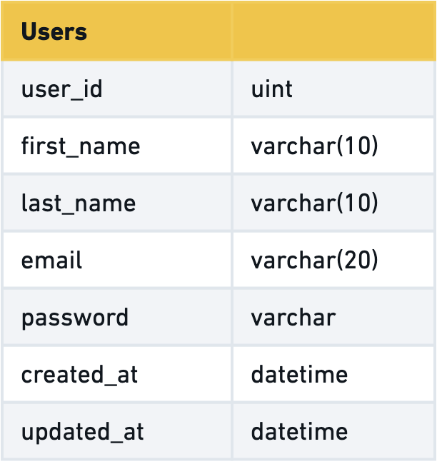The width and height of the screenshot is (437, 464).
Task: Select the uint type cell
Action: pyautogui.click(x=272, y=89)
